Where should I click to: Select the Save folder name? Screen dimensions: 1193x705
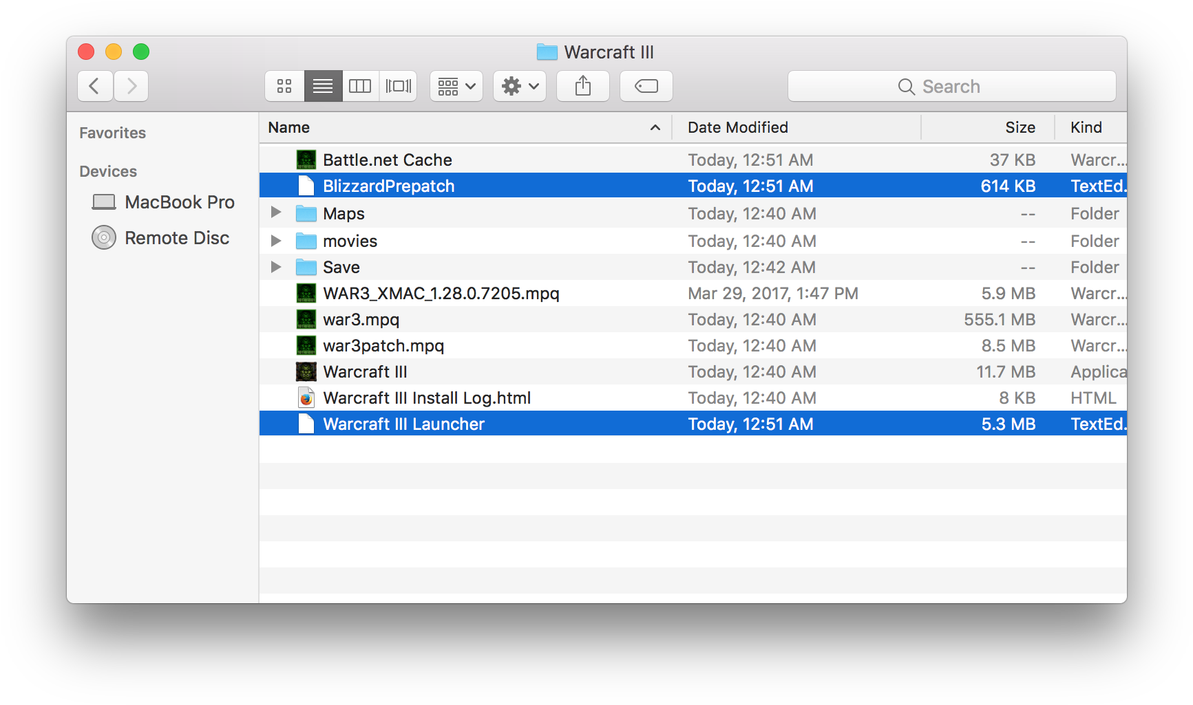pyautogui.click(x=341, y=267)
